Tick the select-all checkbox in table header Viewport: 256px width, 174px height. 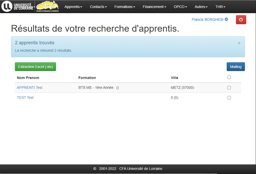[x=229, y=77]
